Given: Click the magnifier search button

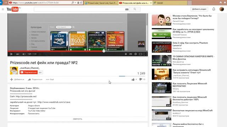Looking at the screenshot, I should point(135,9).
